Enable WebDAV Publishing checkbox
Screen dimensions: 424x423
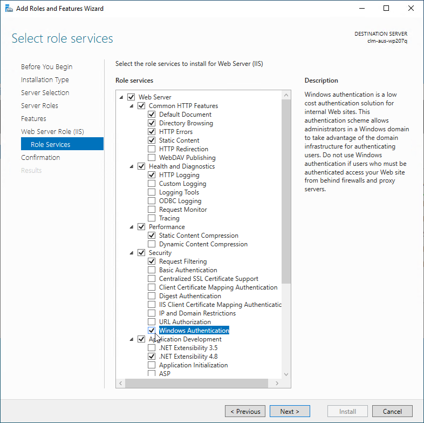(152, 158)
